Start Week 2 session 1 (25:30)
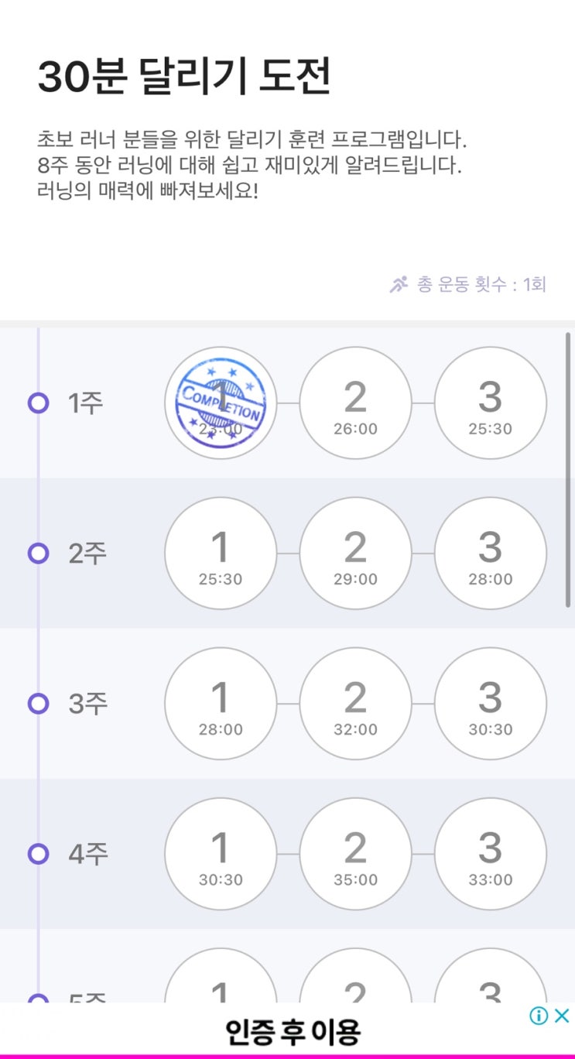Screen dimensions: 575x1059 (x=221, y=553)
